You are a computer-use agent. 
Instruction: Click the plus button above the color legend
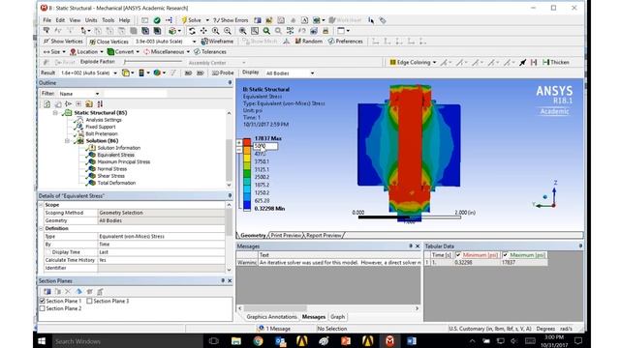239,143
